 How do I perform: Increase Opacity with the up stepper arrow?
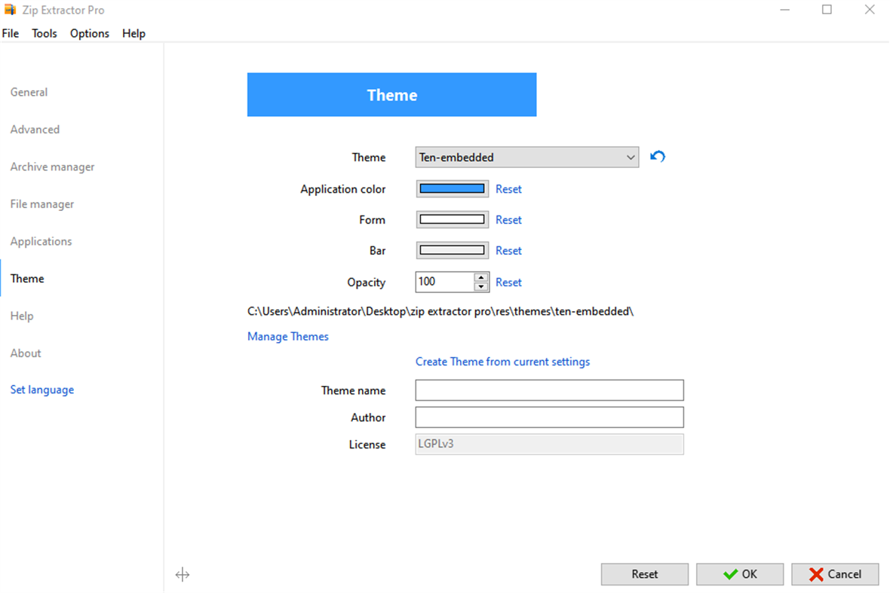click(480, 278)
